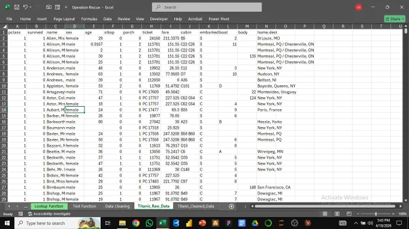Click the 'survived' header cell
The image size is (409, 229).
pos(36,32)
